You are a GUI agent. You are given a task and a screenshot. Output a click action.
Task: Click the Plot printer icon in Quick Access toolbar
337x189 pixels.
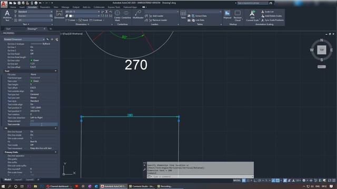click(36, 3)
